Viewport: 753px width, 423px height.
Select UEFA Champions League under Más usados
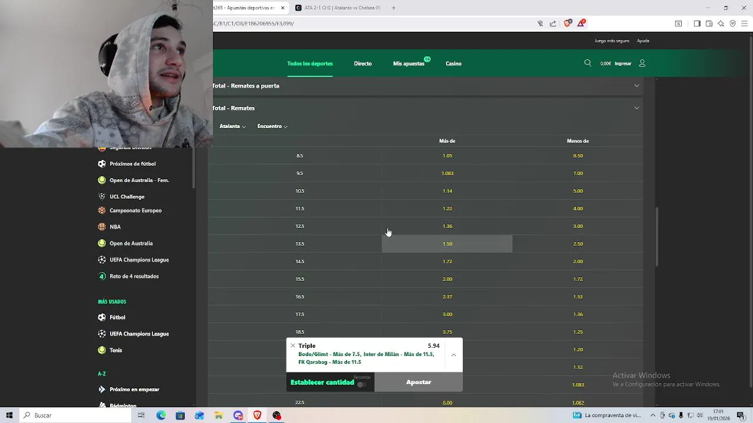[x=139, y=334]
